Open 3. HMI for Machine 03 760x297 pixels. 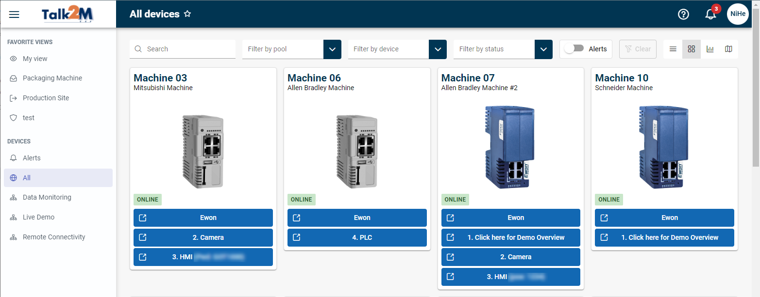pos(203,257)
